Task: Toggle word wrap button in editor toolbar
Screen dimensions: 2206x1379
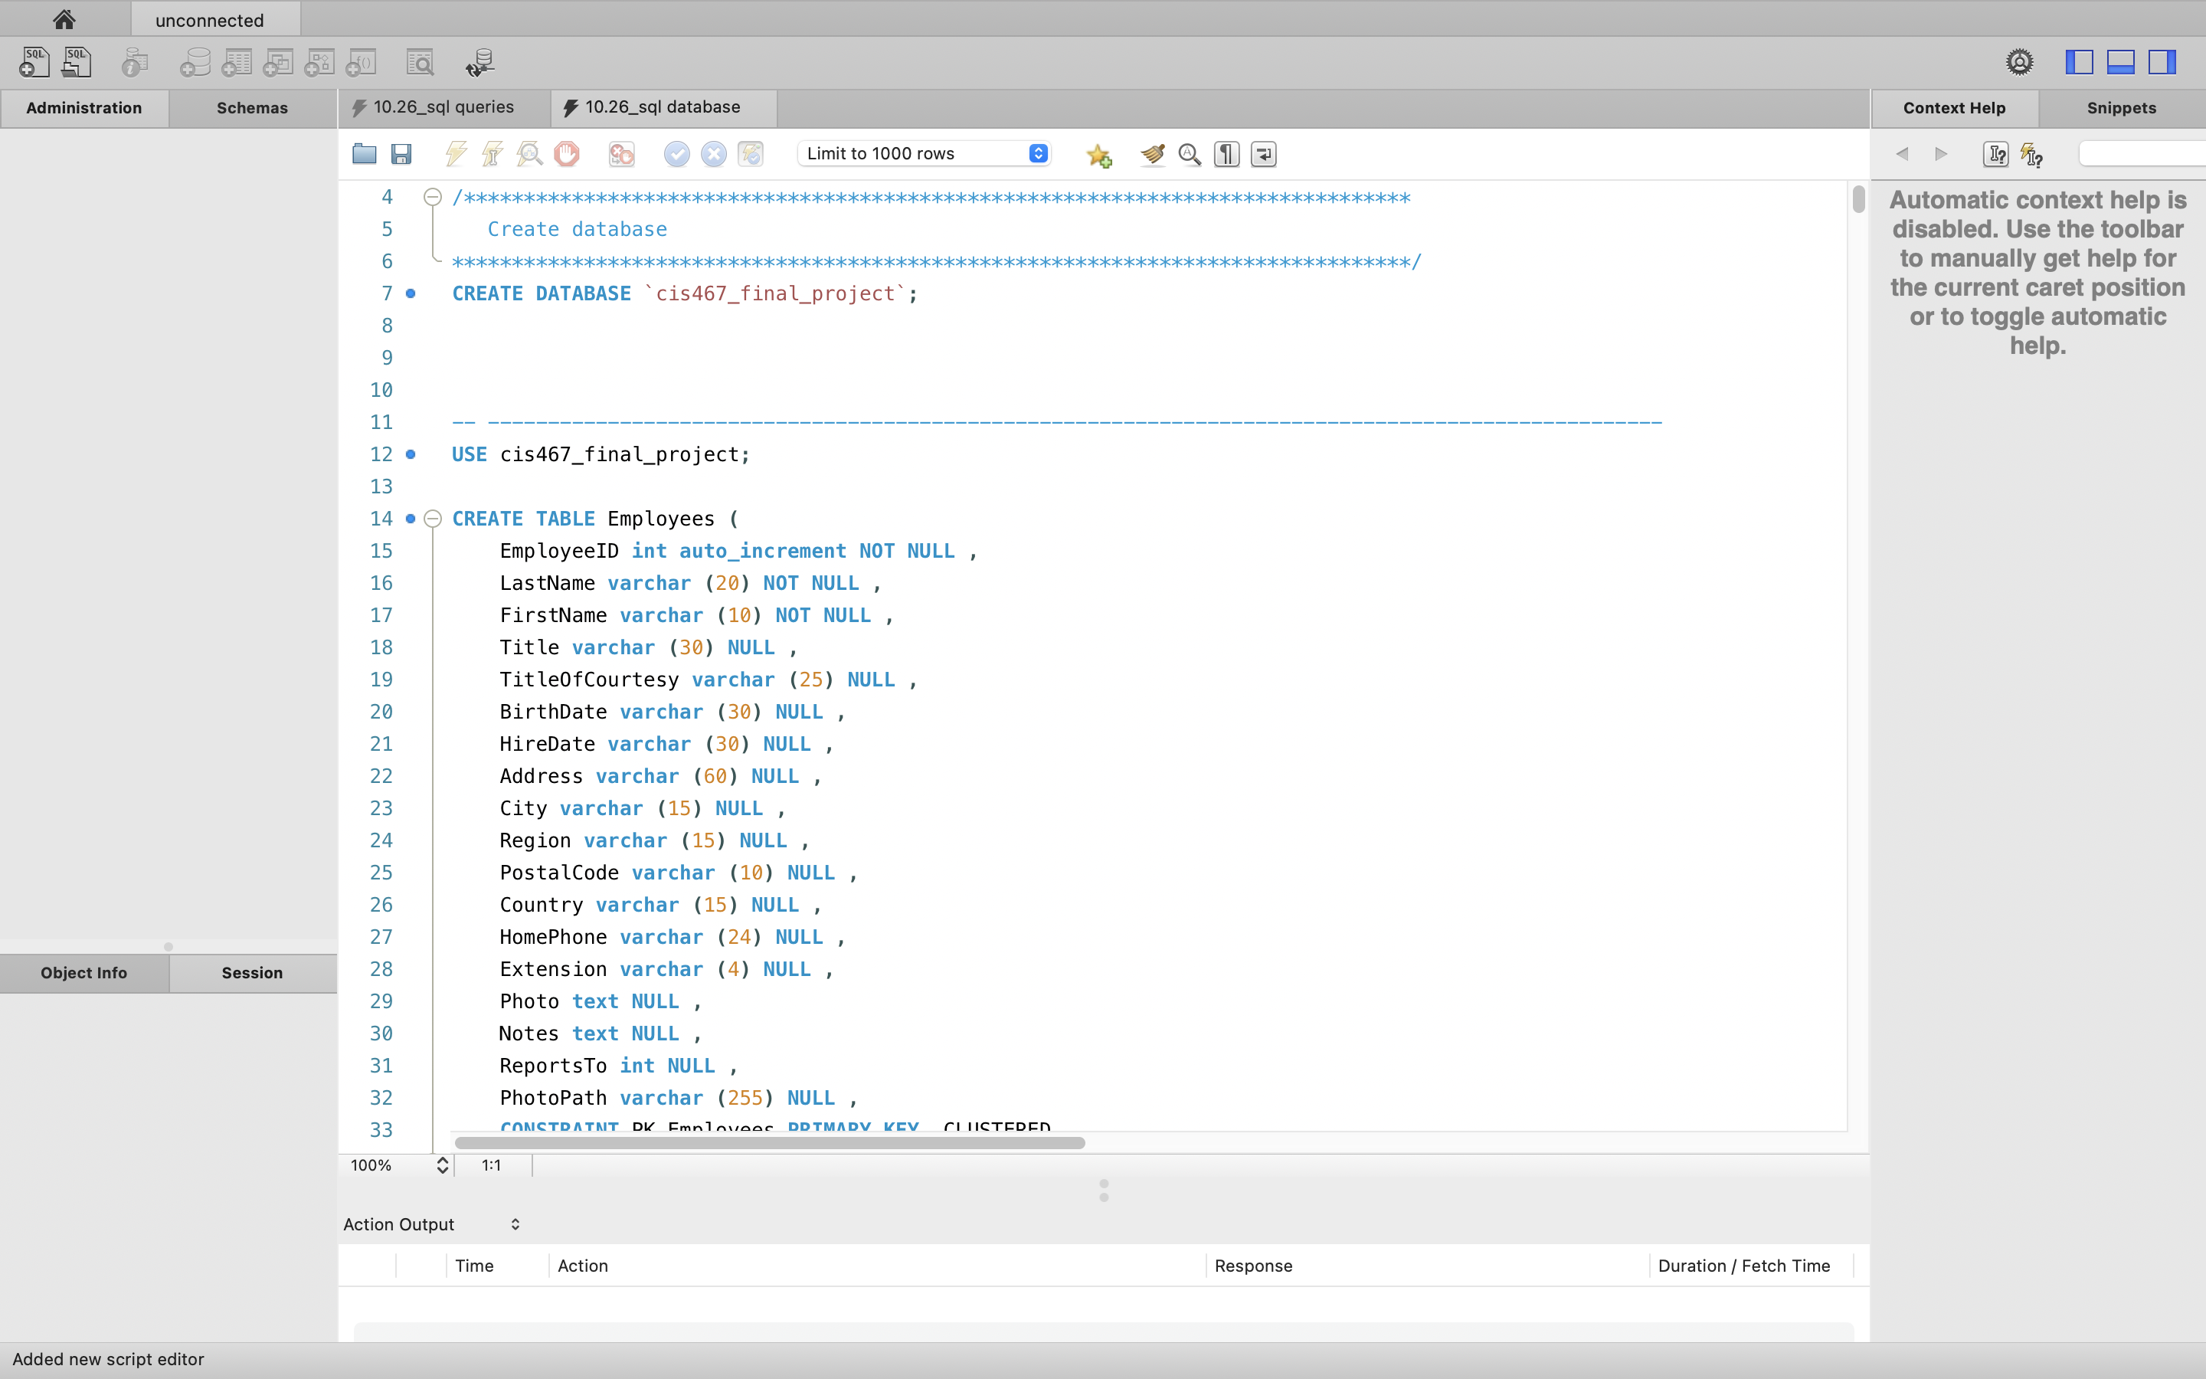Action: pos(1263,154)
